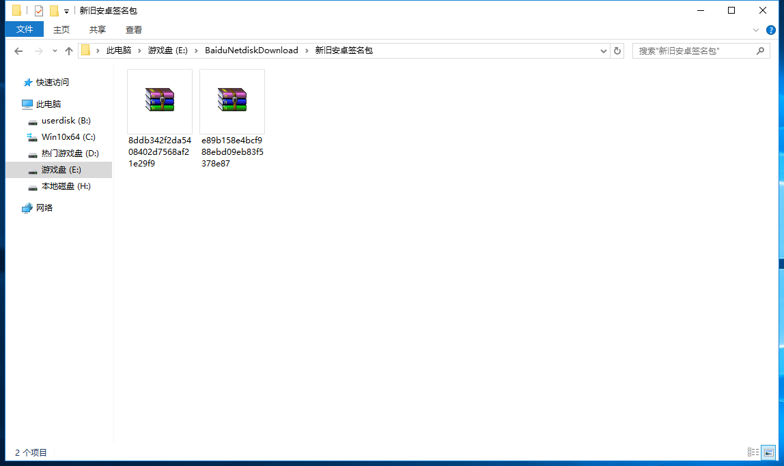Open Customize Quick Access Toolbar dropdown

(x=66, y=11)
